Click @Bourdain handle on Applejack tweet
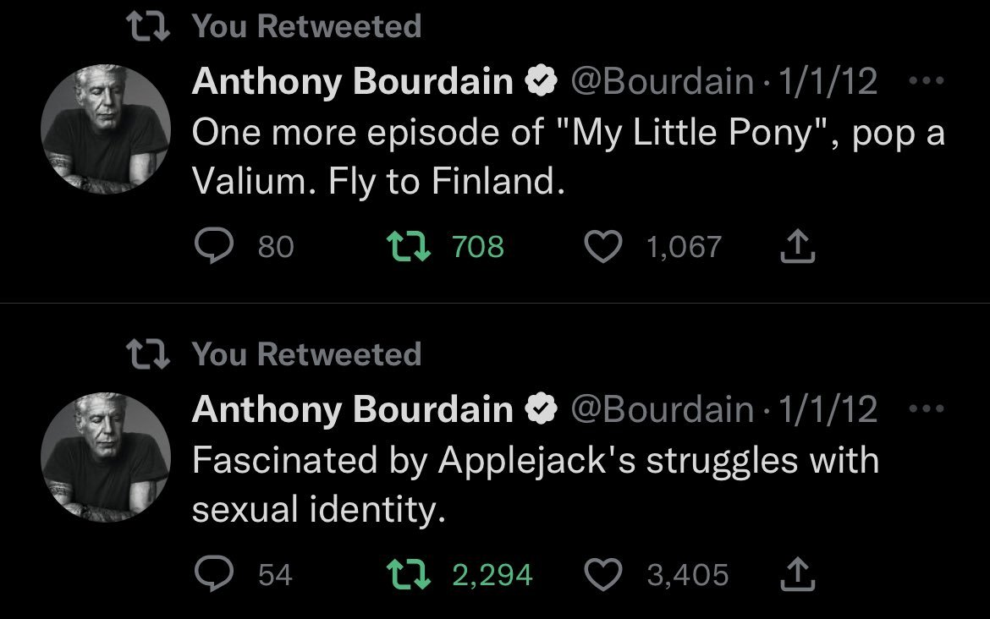This screenshot has height=619, width=990. 662,410
